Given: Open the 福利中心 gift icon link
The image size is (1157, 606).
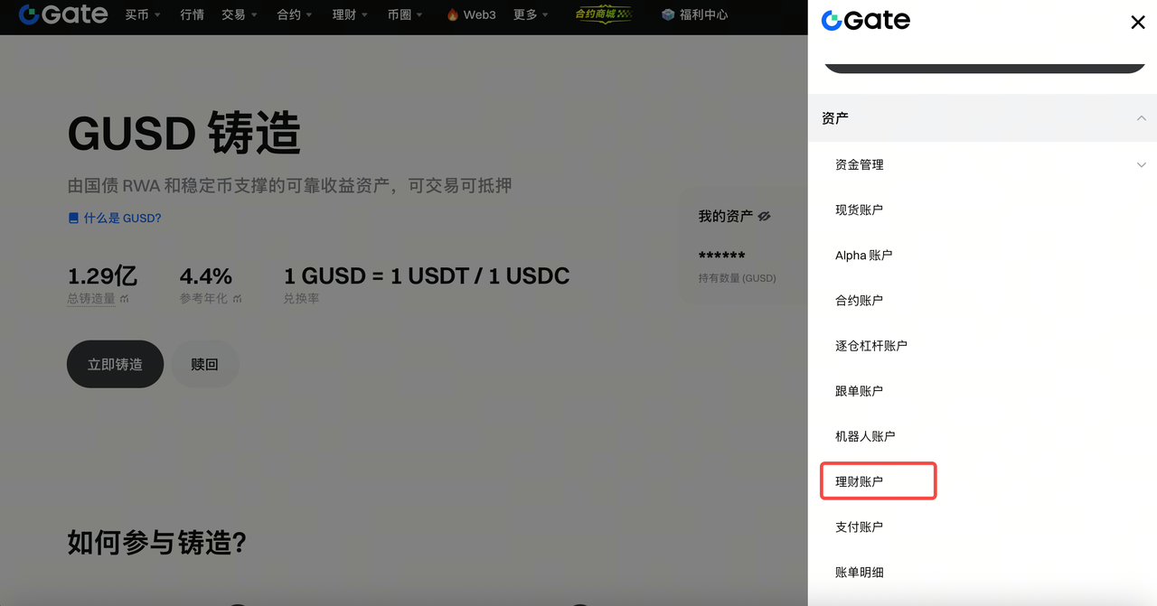Looking at the screenshot, I should point(668,14).
